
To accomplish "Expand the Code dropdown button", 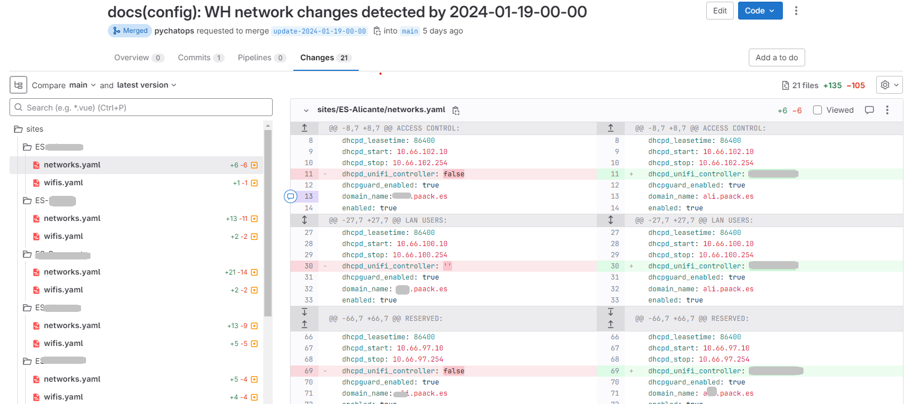I will pos(760,11).
